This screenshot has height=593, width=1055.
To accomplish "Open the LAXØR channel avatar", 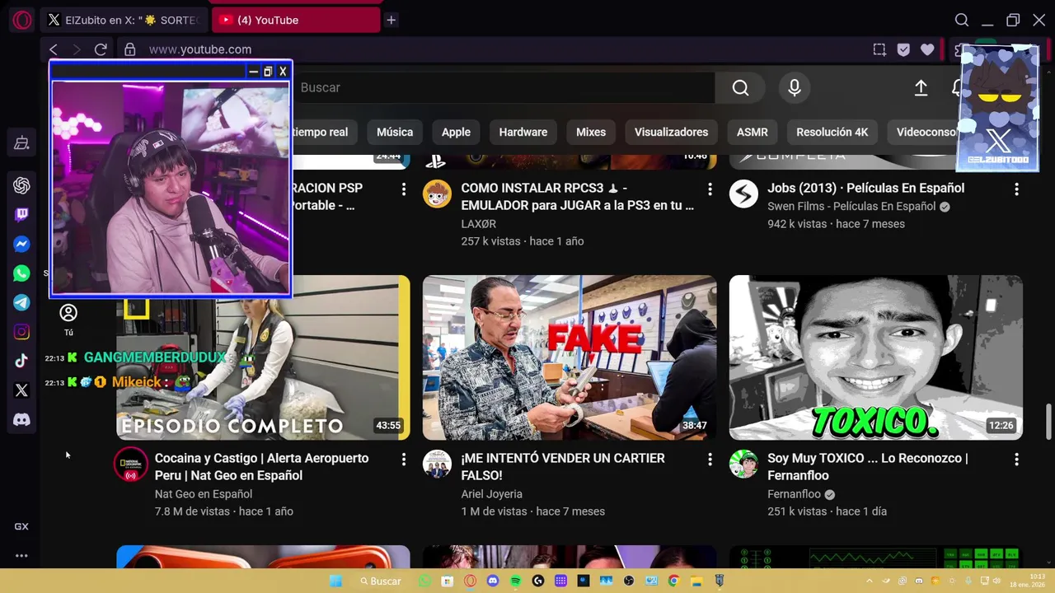I will [x=437, y=194].
